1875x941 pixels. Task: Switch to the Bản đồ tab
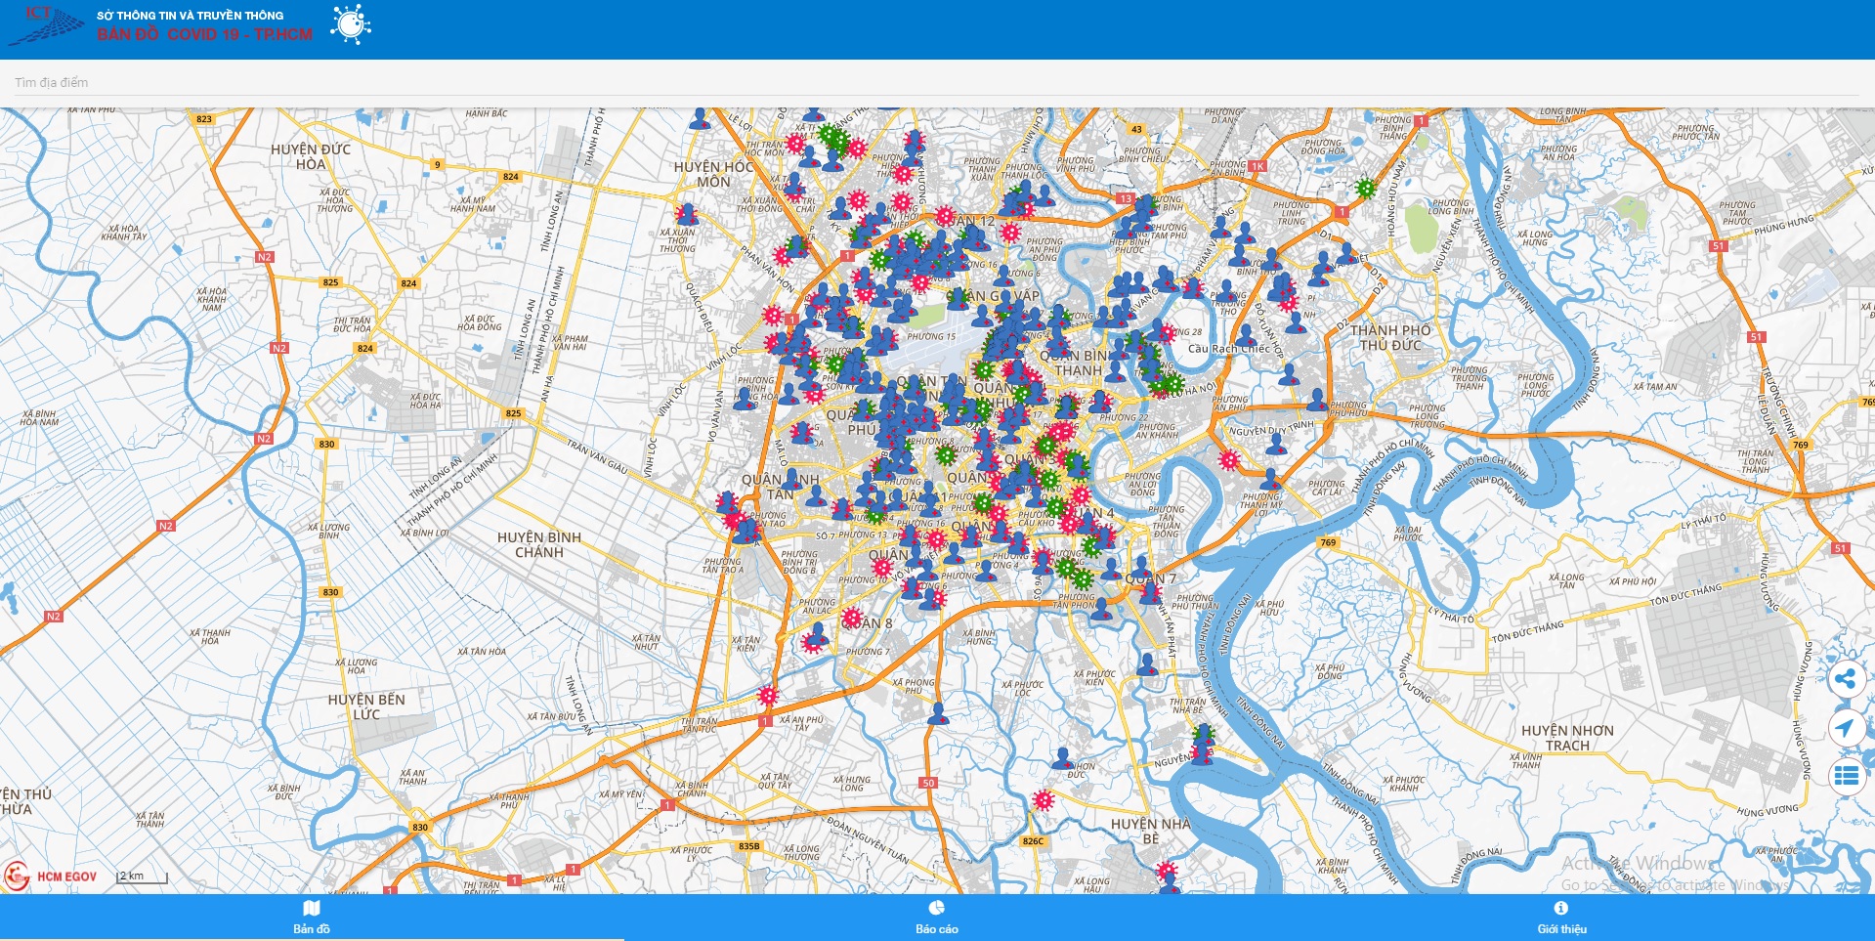[312, 918]
